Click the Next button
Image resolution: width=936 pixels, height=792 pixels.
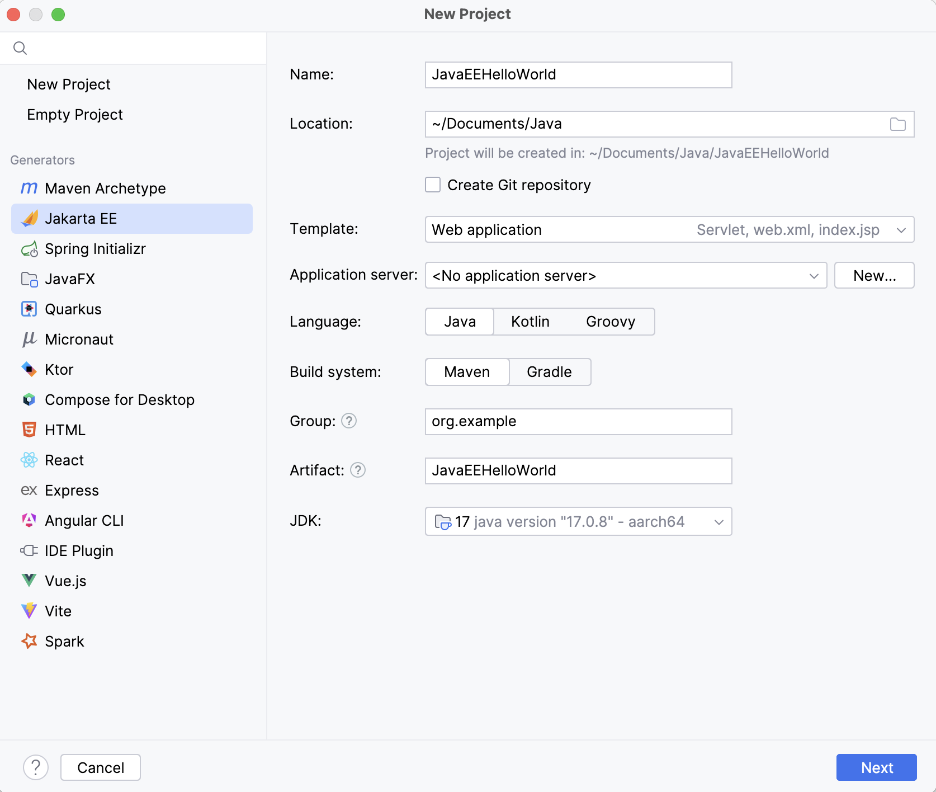coord(876,767)
